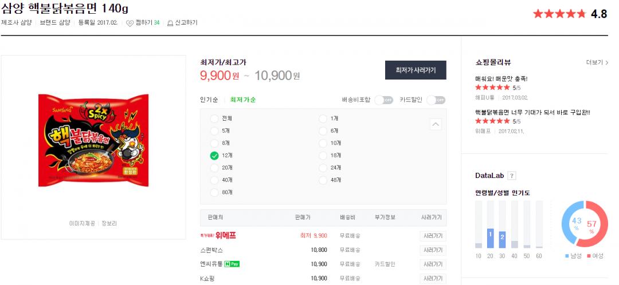Click the gender donut chart showing 43% and 57%
The height and width of the screenshot is (285, 619).
point(583,224)
